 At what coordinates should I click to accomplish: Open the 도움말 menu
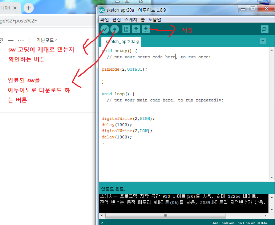(x=155, y=20)
